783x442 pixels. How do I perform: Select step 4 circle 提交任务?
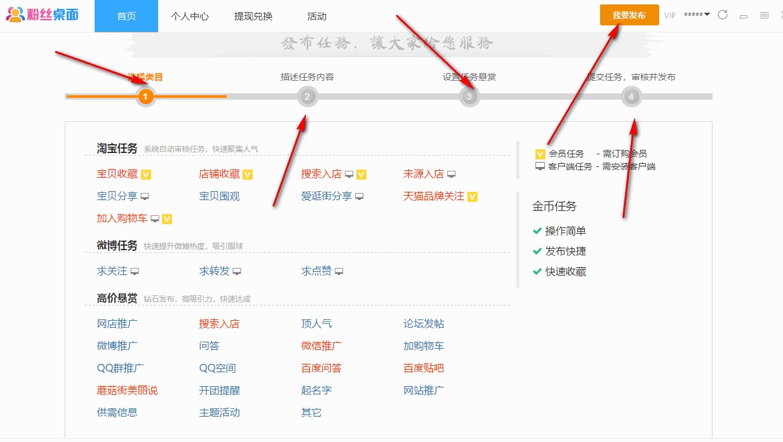(x=631, y=97)
